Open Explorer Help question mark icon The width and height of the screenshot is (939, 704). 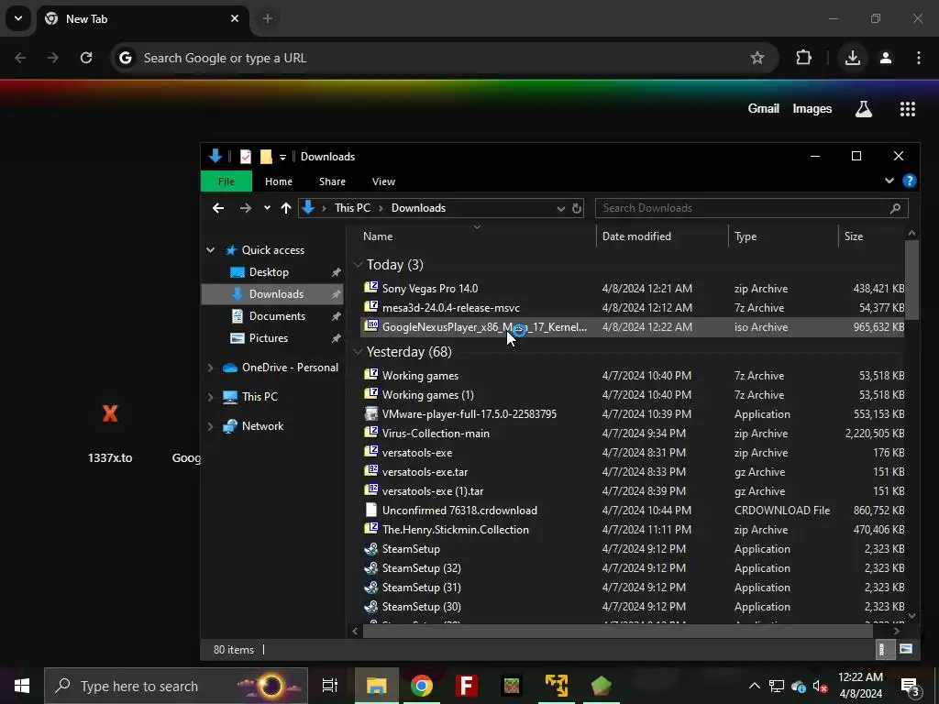tap(909, 181)
